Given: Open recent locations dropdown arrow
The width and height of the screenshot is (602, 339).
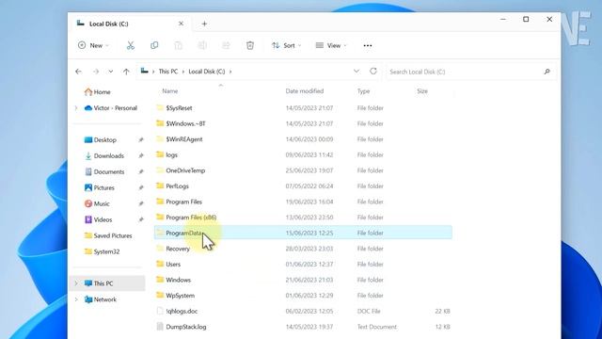Looking at the screenshot, I should (111, 72).
